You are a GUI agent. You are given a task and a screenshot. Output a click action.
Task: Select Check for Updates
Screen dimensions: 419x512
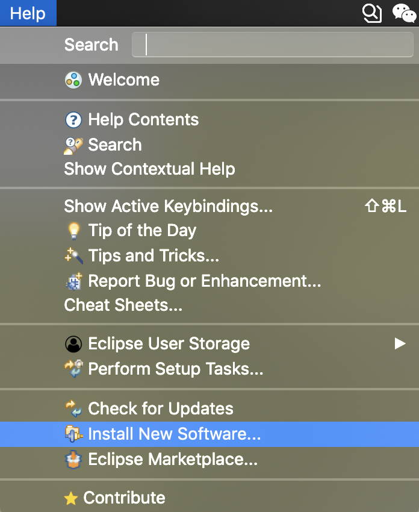pyautogui.click(x=209, y=408)
